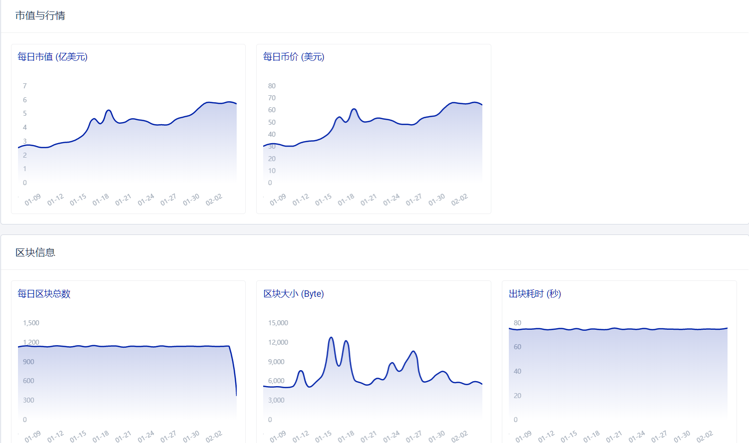Open the 出块耗时 (秒) chart title
Screen dimensions: 749x443
point(535,294)
